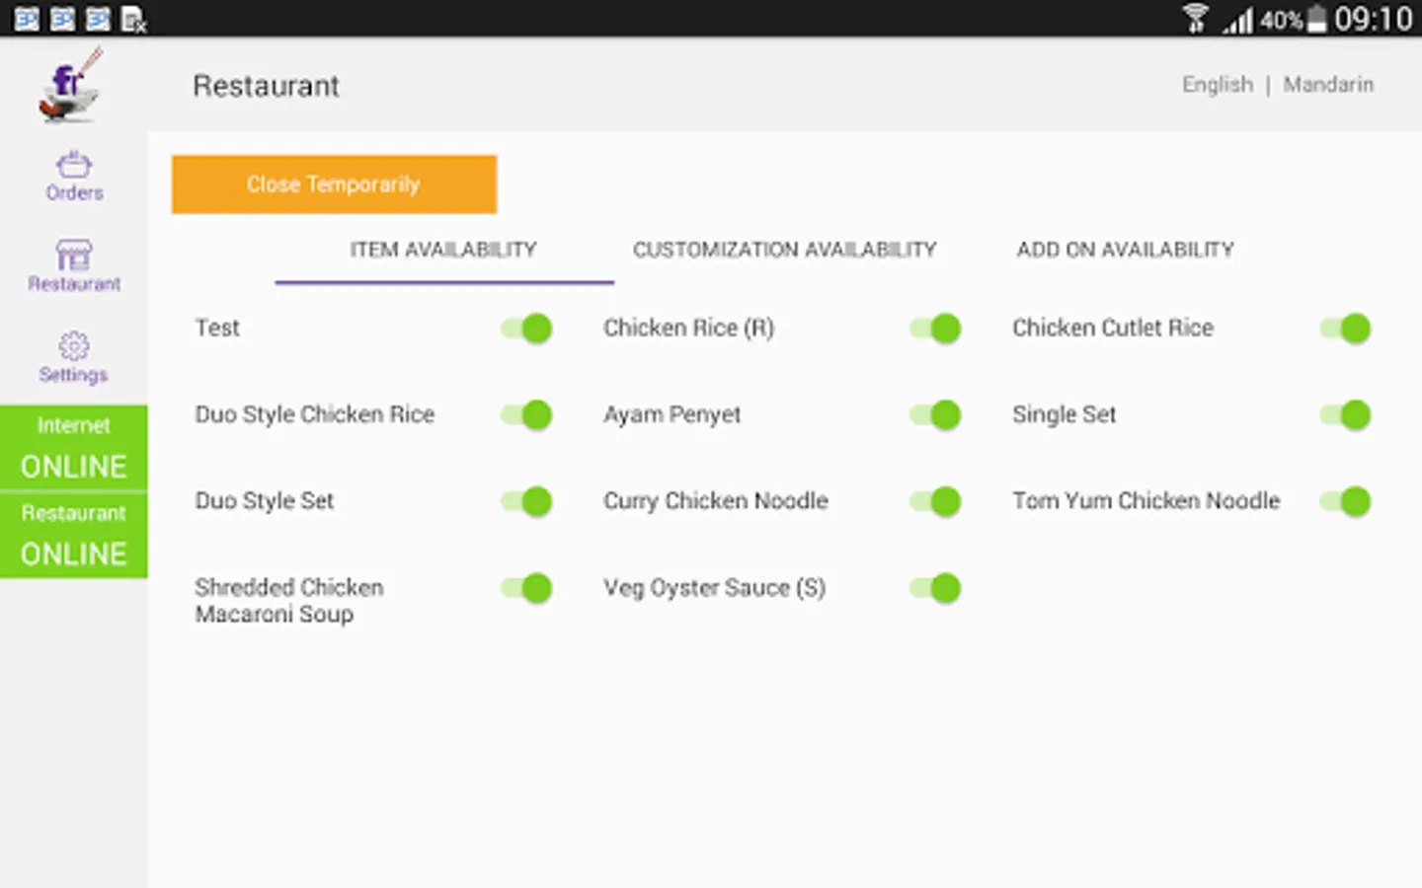Switch to Customization Availability tab
The height and width of the screenshot is (888, 1422).
tap(784, 250)
